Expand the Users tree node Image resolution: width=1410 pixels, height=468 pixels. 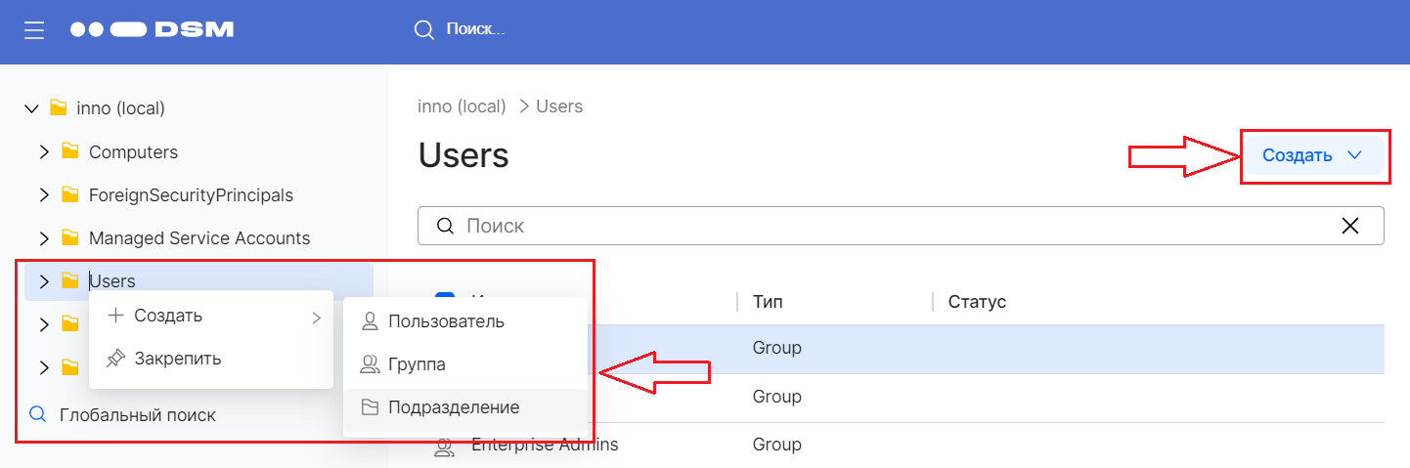tap(44, 281)
